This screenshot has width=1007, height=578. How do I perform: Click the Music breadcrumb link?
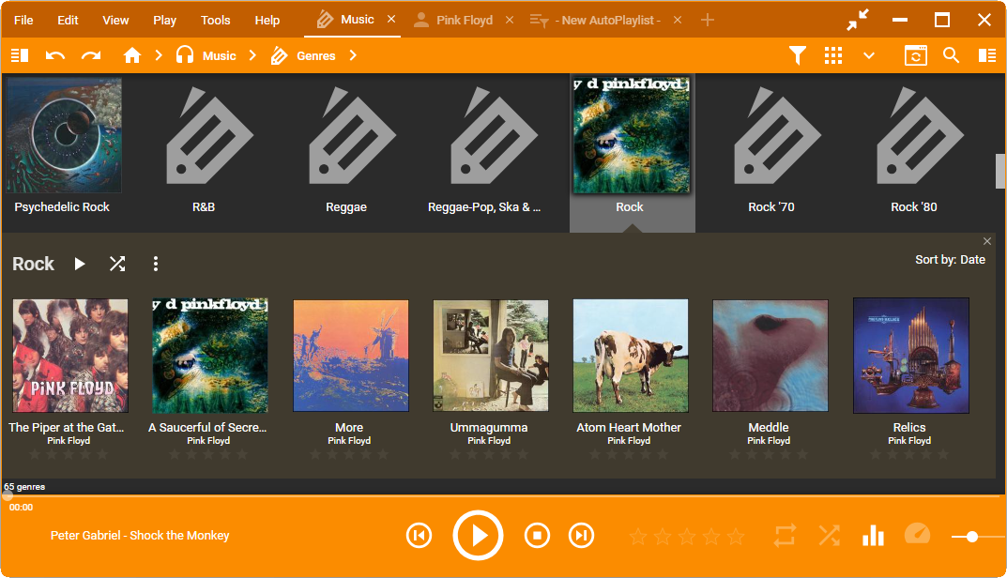point(219,55)
